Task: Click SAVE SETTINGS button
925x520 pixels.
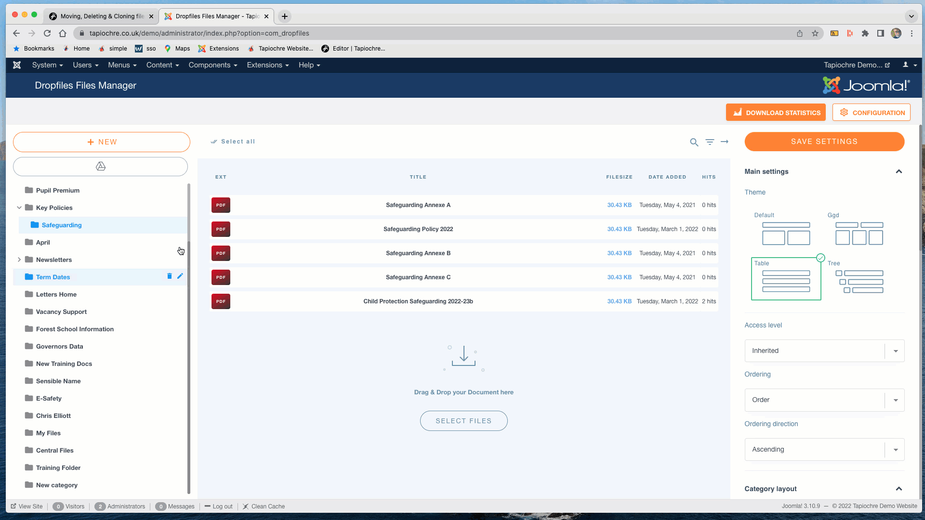Action: (x=824, y=142)
